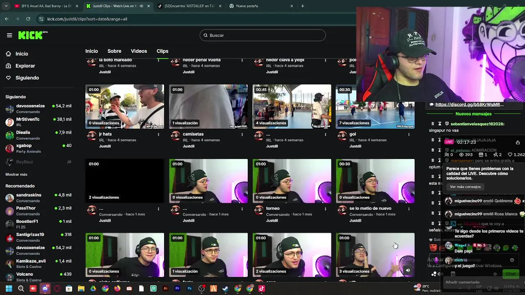This screenshot has width=525, height=295.
Task: Click 'Ver más consejos' button
Action: [465, 187]
